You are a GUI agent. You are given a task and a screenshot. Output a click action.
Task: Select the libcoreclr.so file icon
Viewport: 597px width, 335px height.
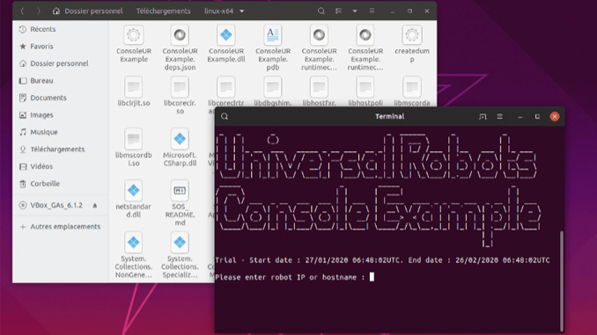pos(180,87)
